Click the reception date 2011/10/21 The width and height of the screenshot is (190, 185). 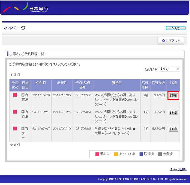click(41, 112)
